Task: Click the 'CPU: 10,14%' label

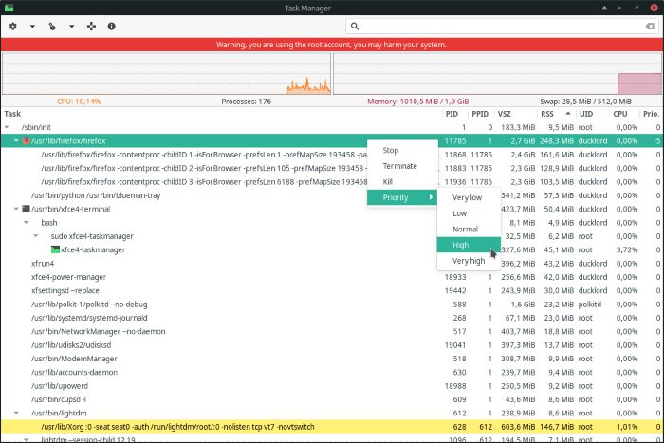Action: coord(79,102)
